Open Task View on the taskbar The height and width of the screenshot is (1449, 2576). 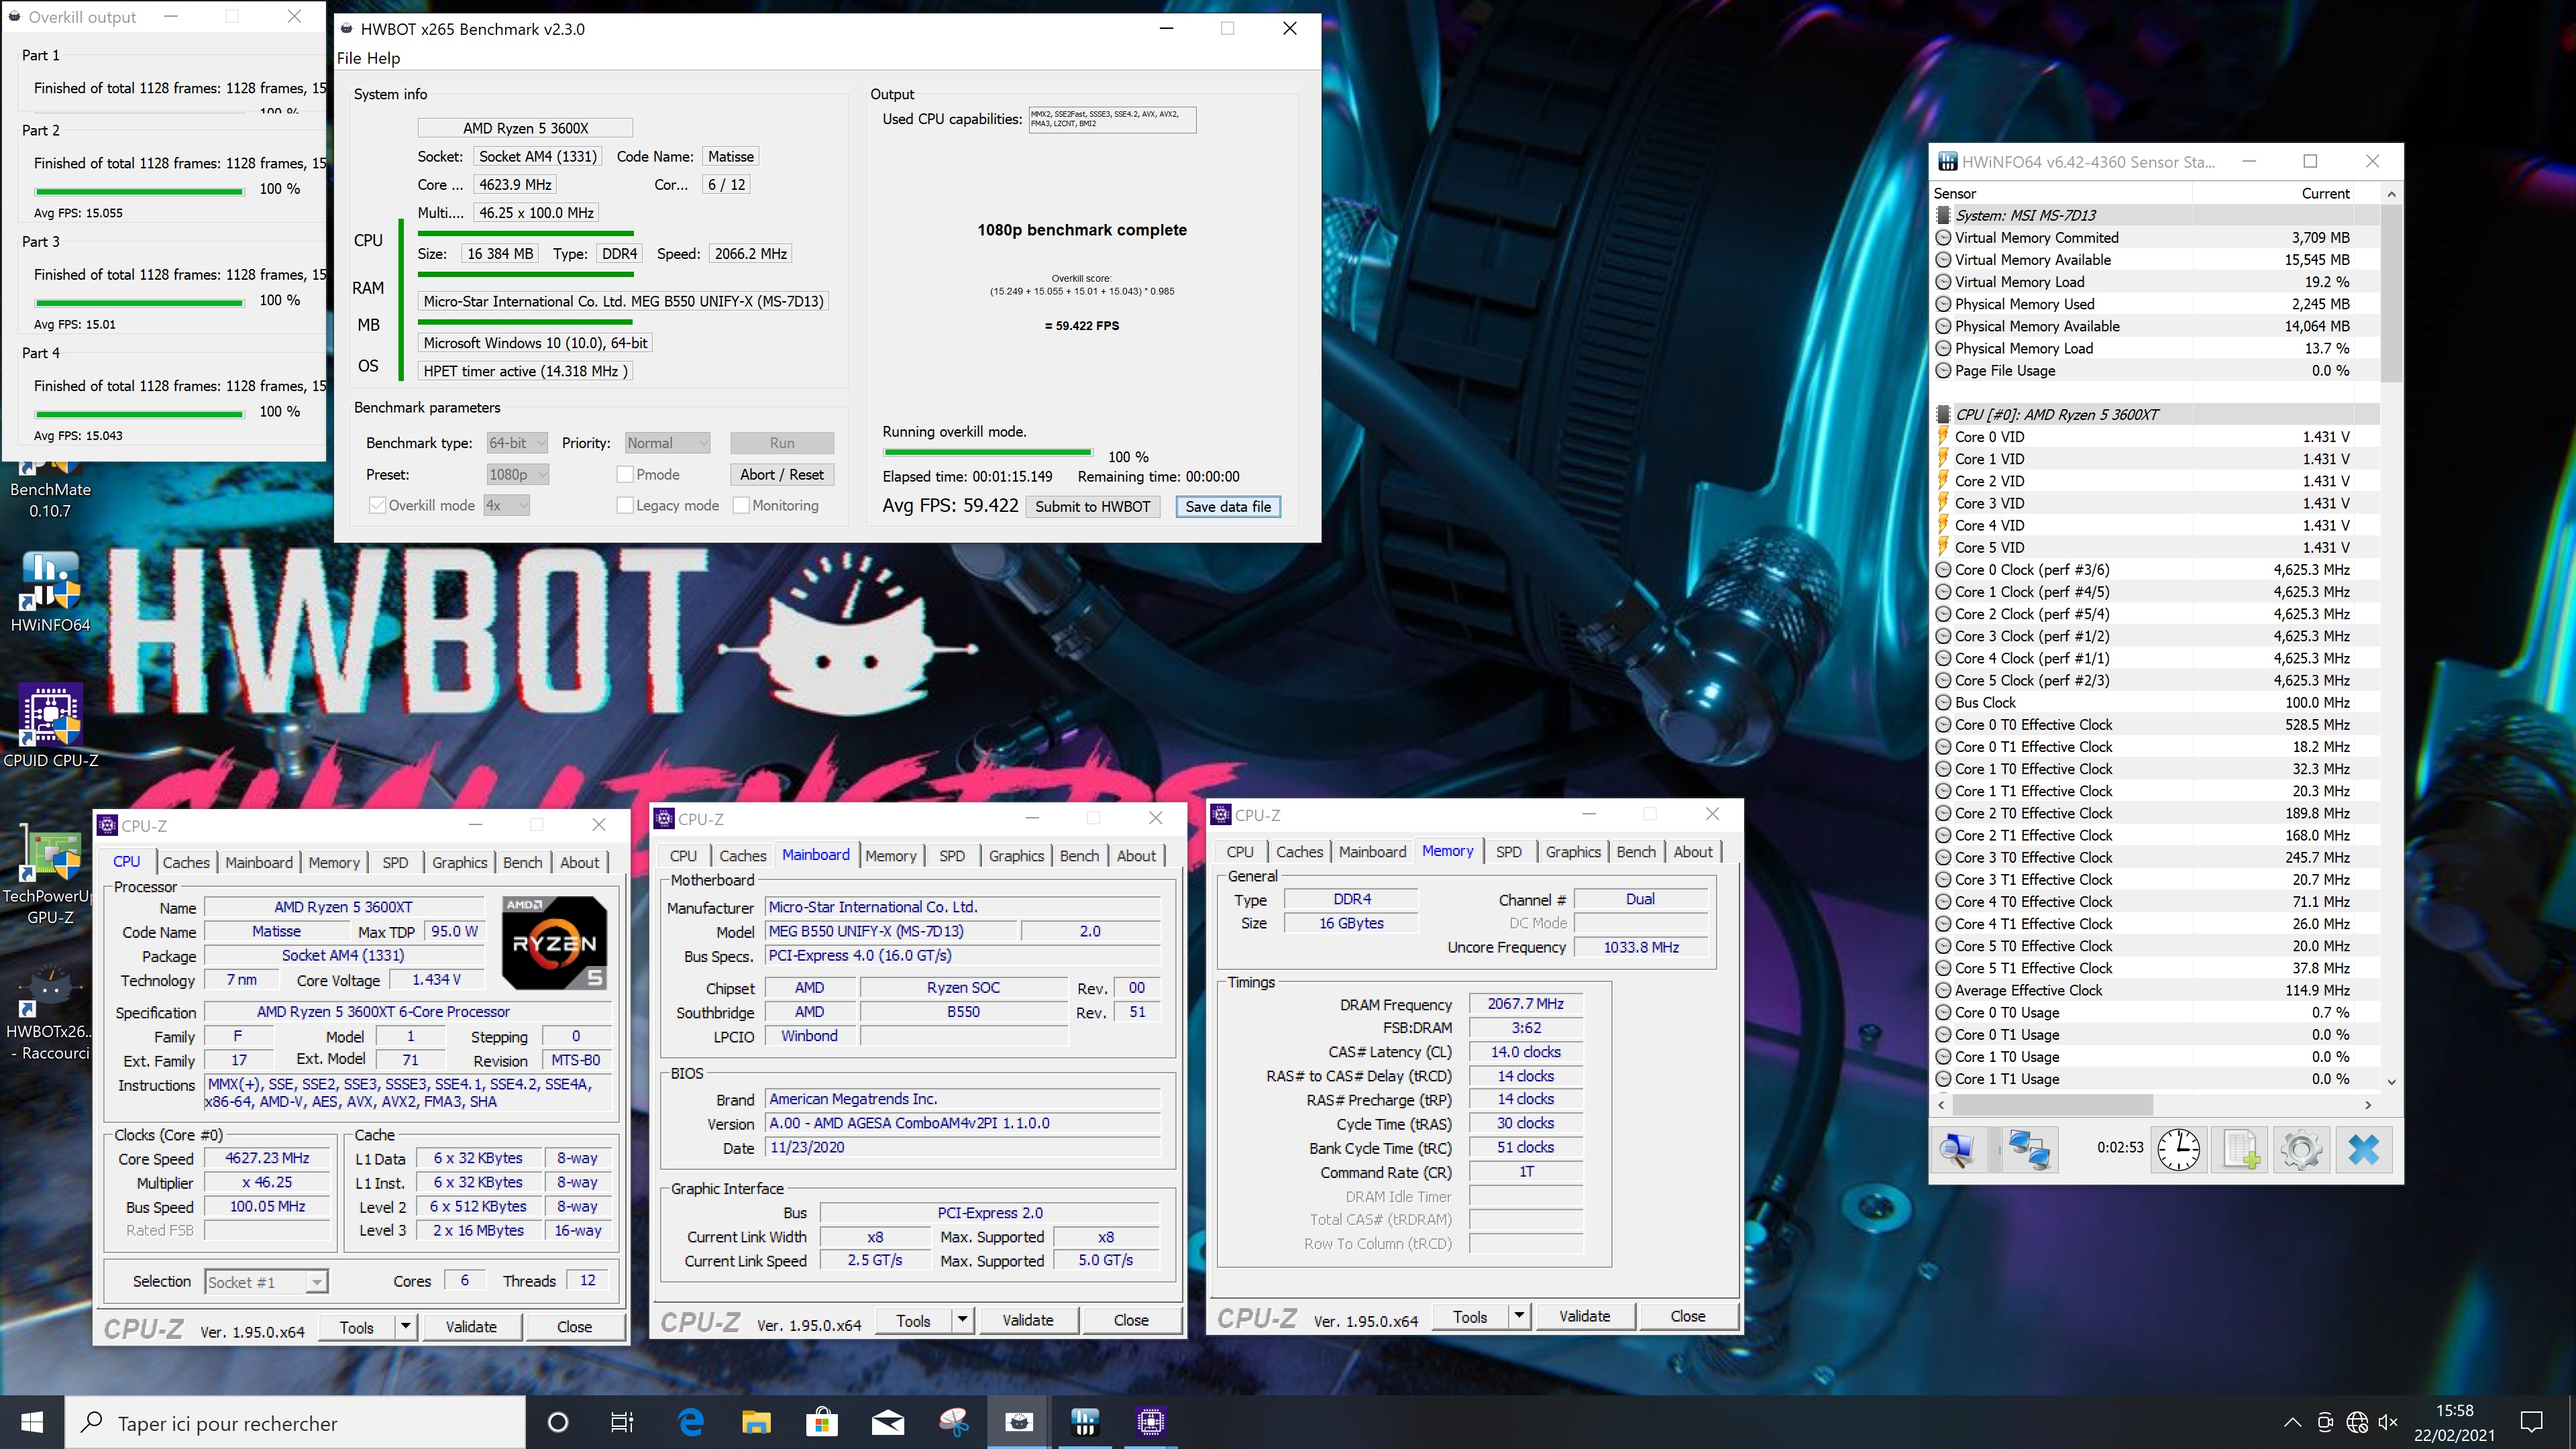(x=622, y=1422)
